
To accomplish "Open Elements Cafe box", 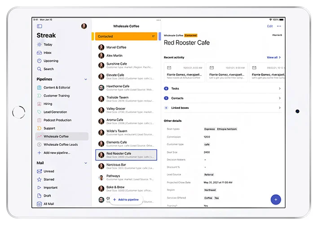I will (x=126, y=144).
